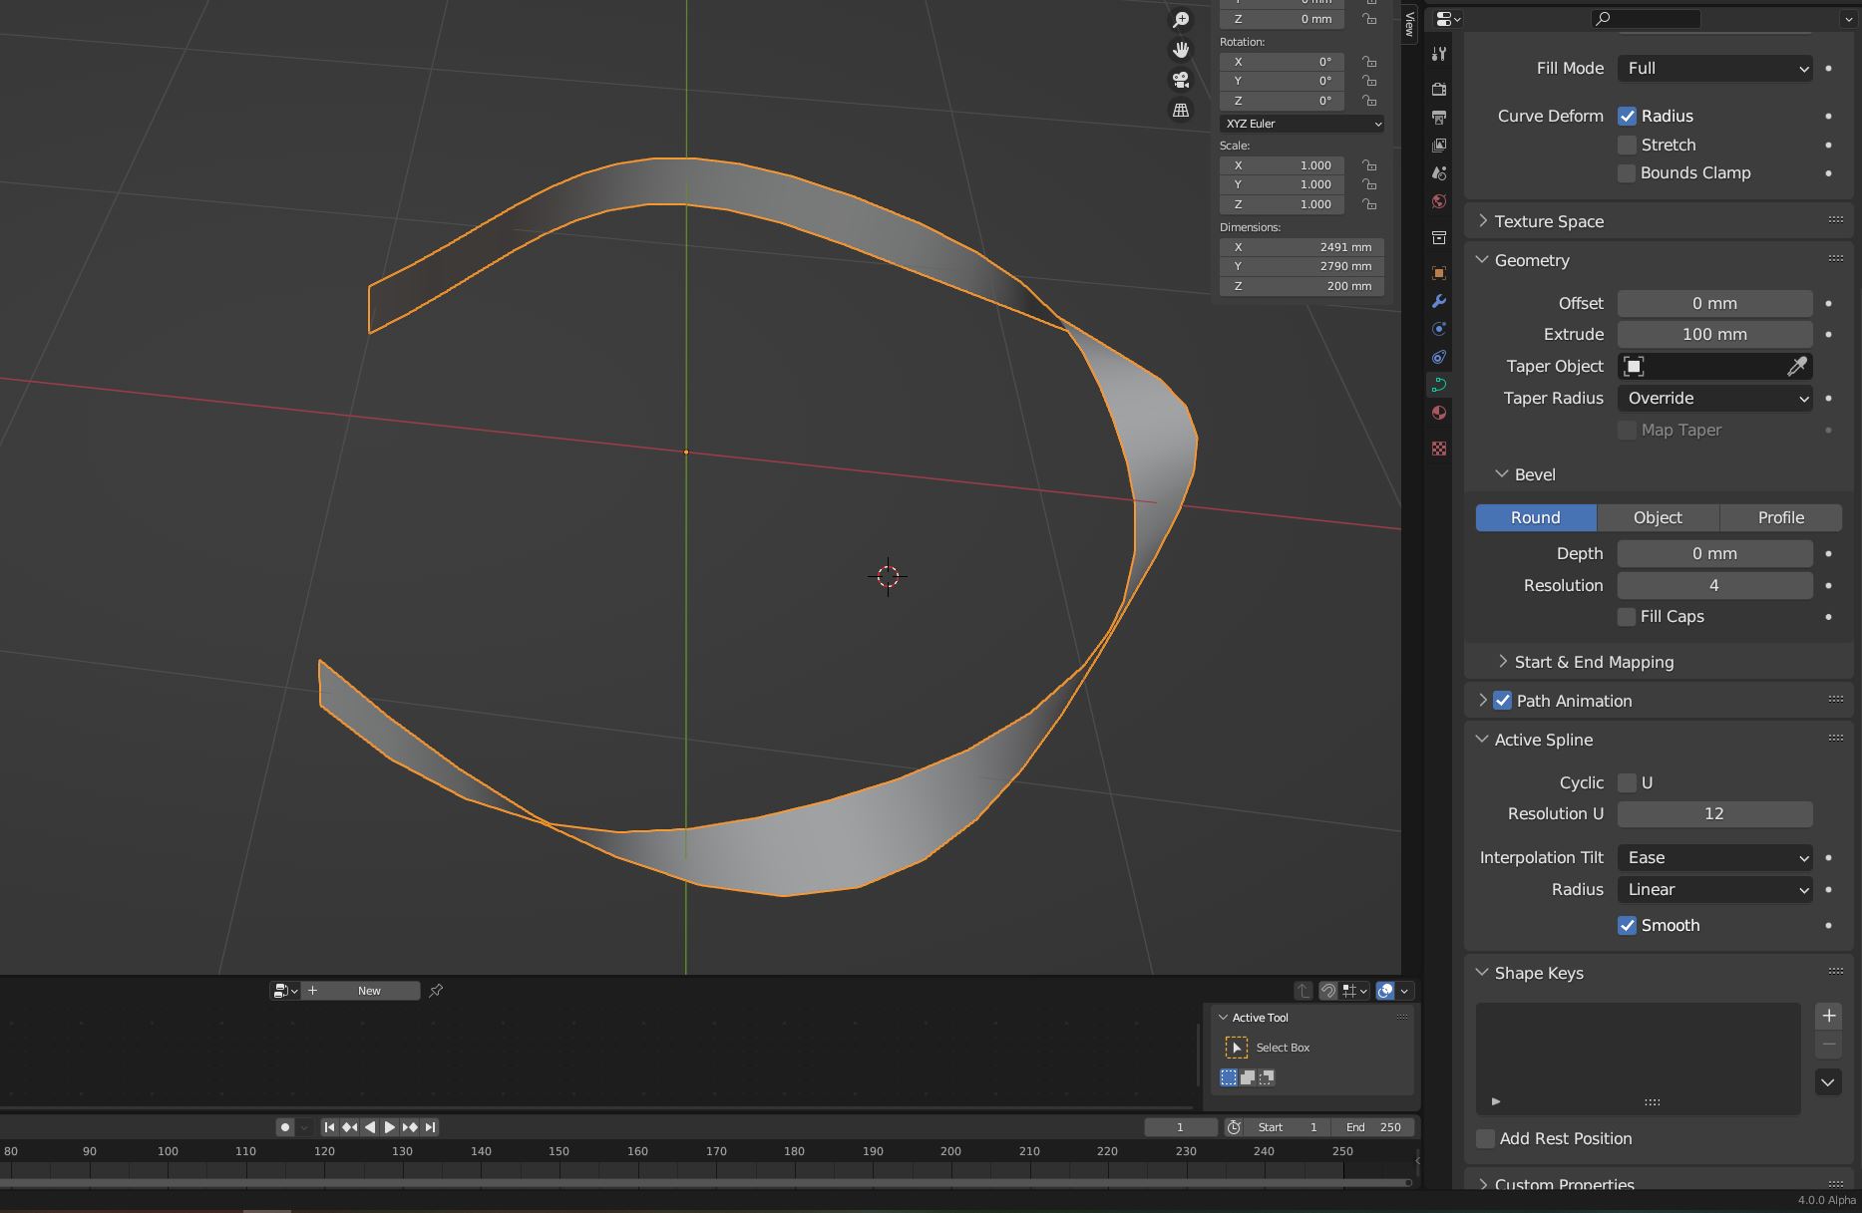Open the World properties tab
1862x1213 pixels.
pos(1438,201)
